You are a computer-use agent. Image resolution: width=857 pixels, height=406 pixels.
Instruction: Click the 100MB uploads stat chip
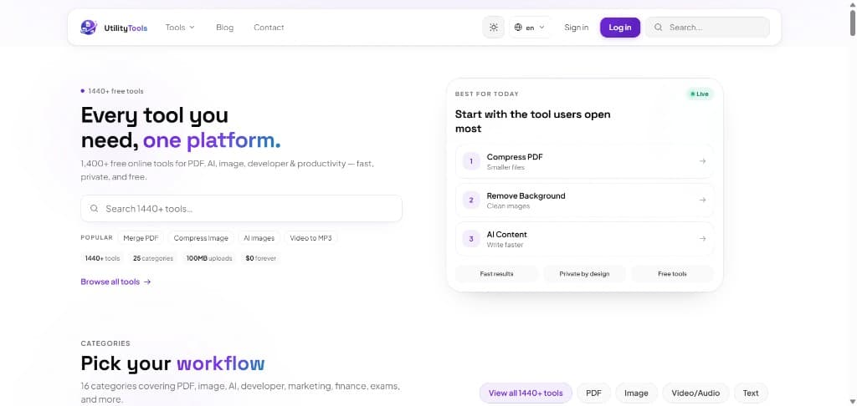point(208,258)
